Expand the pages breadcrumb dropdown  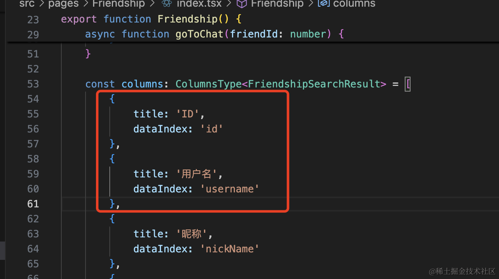click(x=63, y=4)
